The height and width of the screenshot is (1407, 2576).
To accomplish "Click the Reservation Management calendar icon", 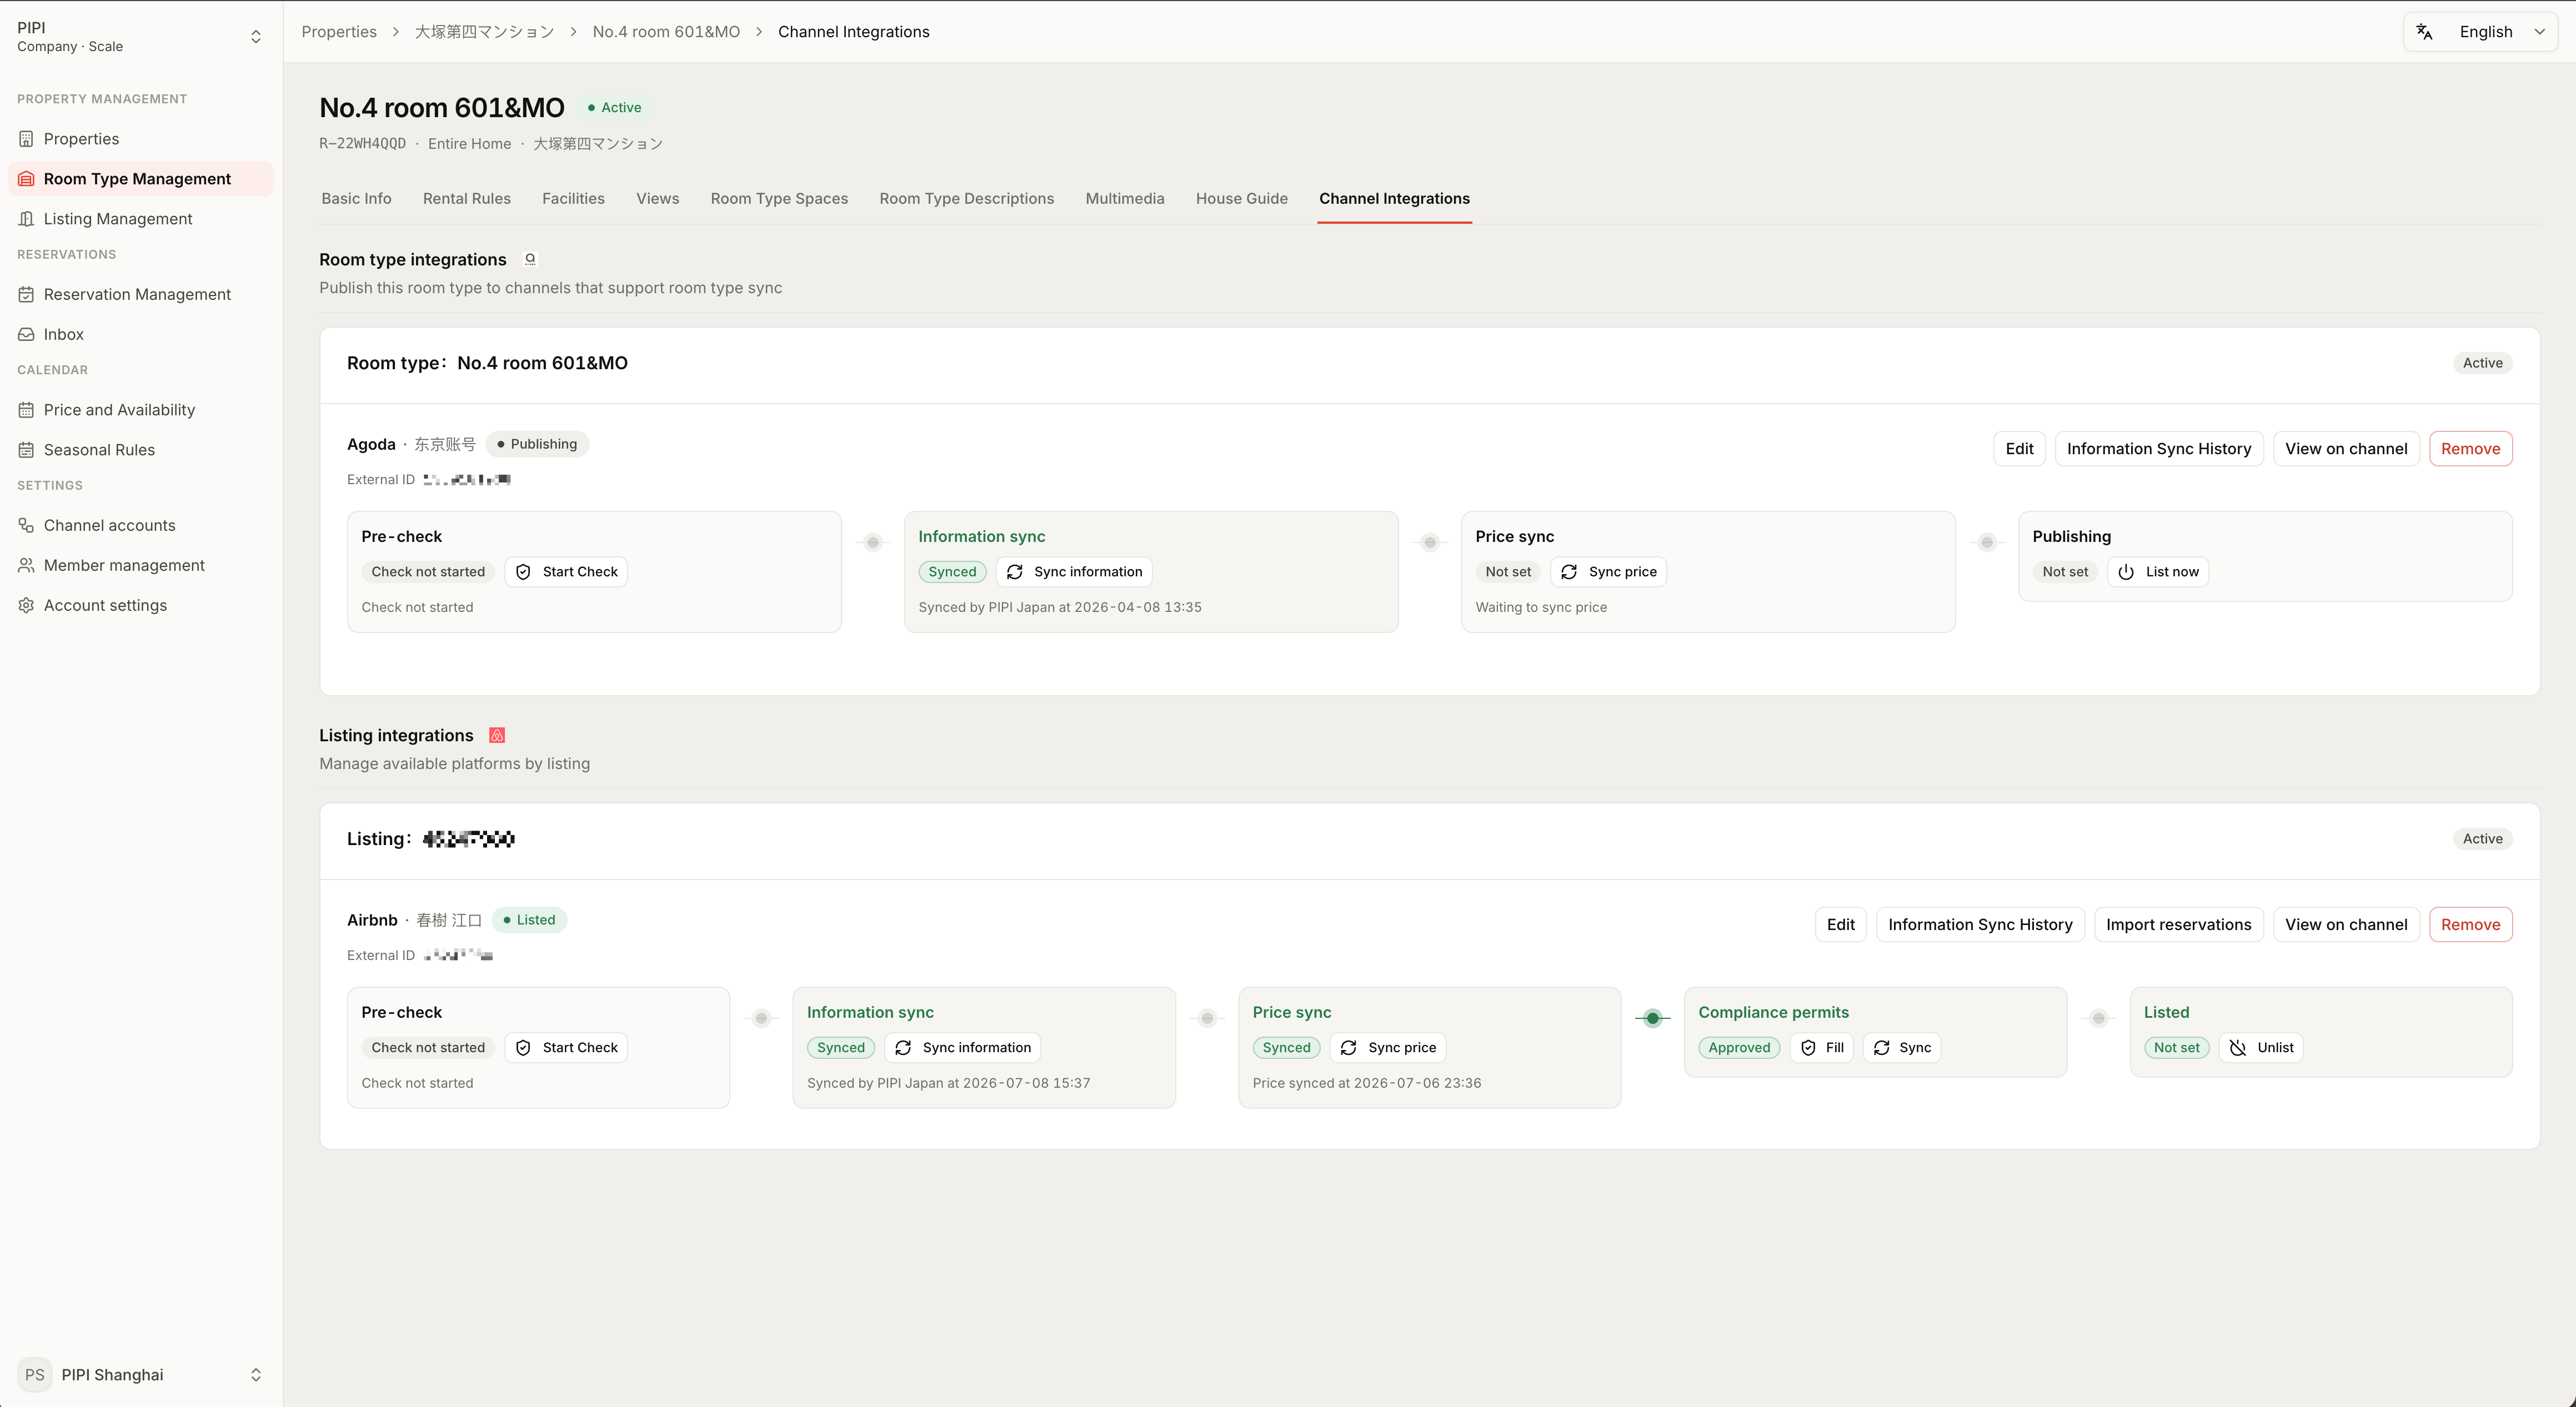I will [26, 294].
